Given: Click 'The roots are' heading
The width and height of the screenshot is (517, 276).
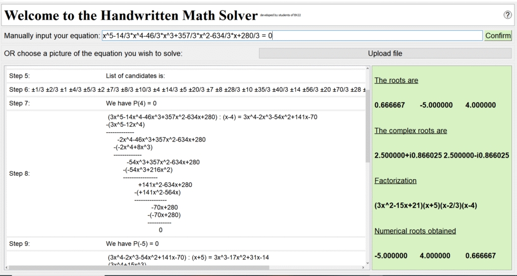Looking at the screenshot, I should 396,80.
